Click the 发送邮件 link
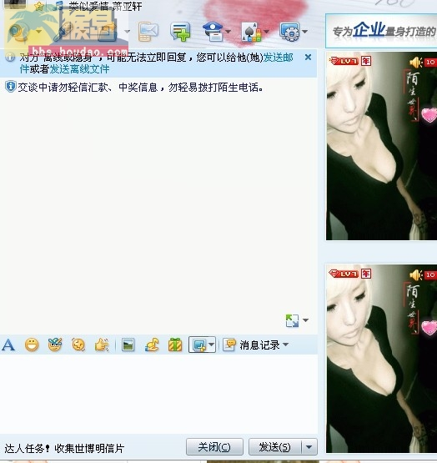This screenshot has width=437, height=463. [x=279, y=58]
